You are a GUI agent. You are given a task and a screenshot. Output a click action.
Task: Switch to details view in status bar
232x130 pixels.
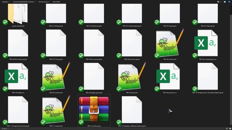click(227, 129)
